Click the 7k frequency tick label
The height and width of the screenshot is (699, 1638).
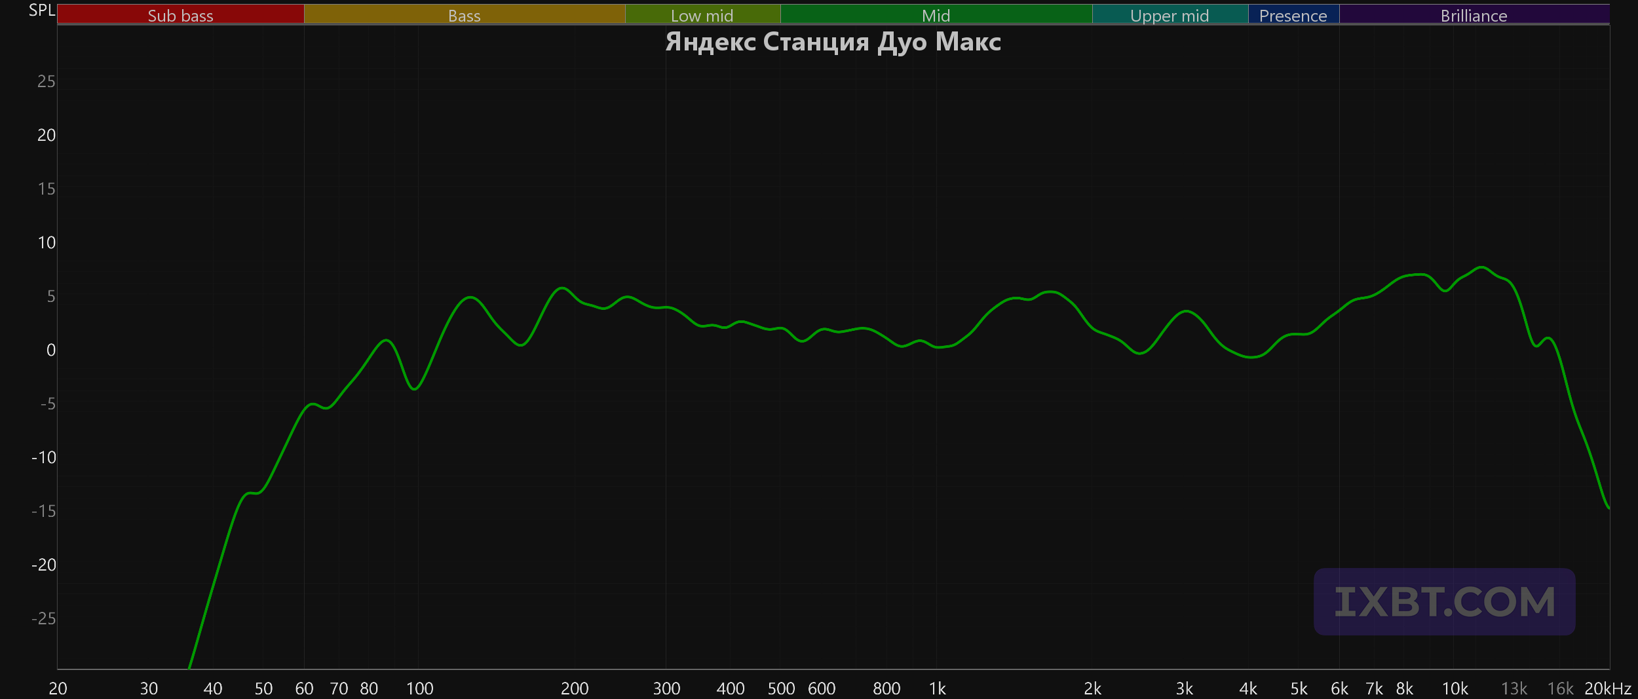(x=1374, y=689)
